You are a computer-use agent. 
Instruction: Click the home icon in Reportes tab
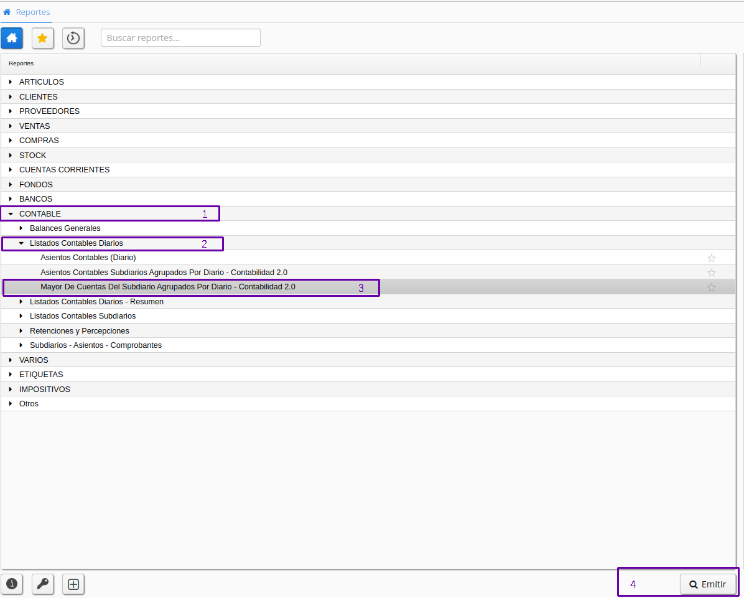7,12
